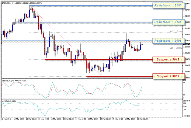Click the 1.31125 price axis value

click(x=187, y=35)
